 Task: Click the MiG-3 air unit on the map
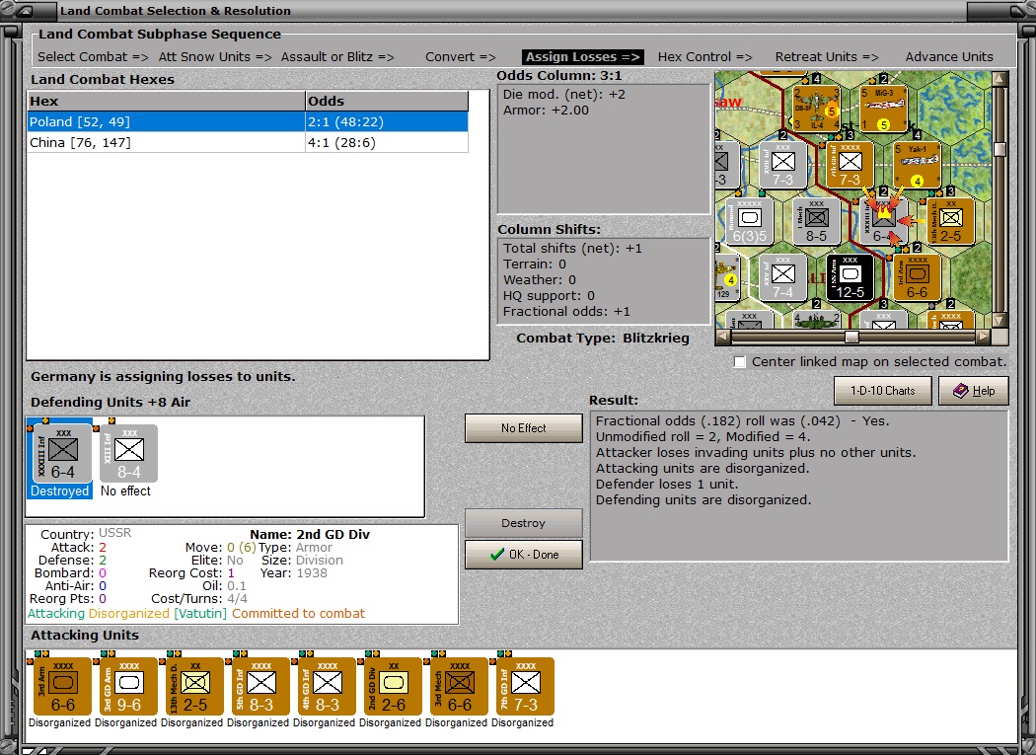coord(883,109)
